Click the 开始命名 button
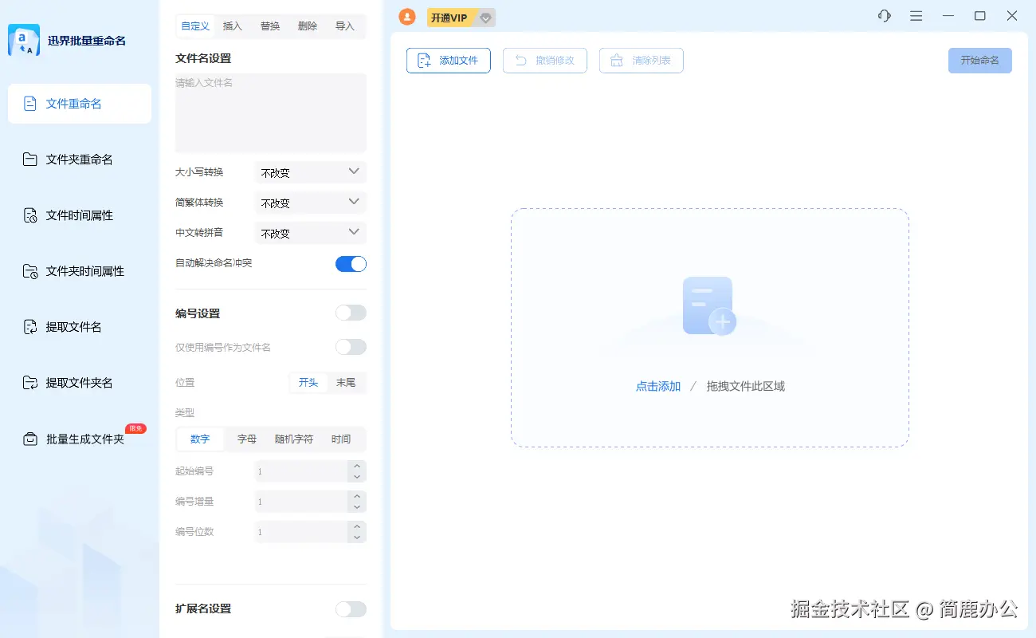Image resolution: width=1036 pixels, height=638 pixels. 979,60
